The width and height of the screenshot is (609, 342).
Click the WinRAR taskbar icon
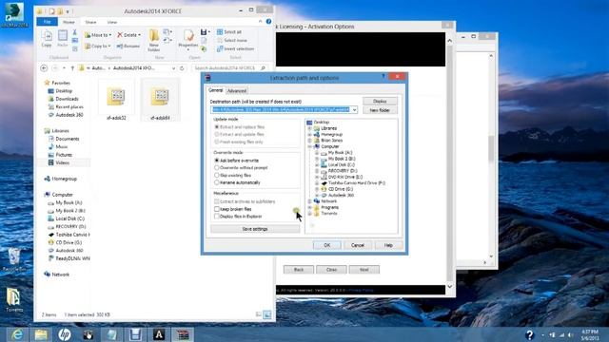coord(183,334)
